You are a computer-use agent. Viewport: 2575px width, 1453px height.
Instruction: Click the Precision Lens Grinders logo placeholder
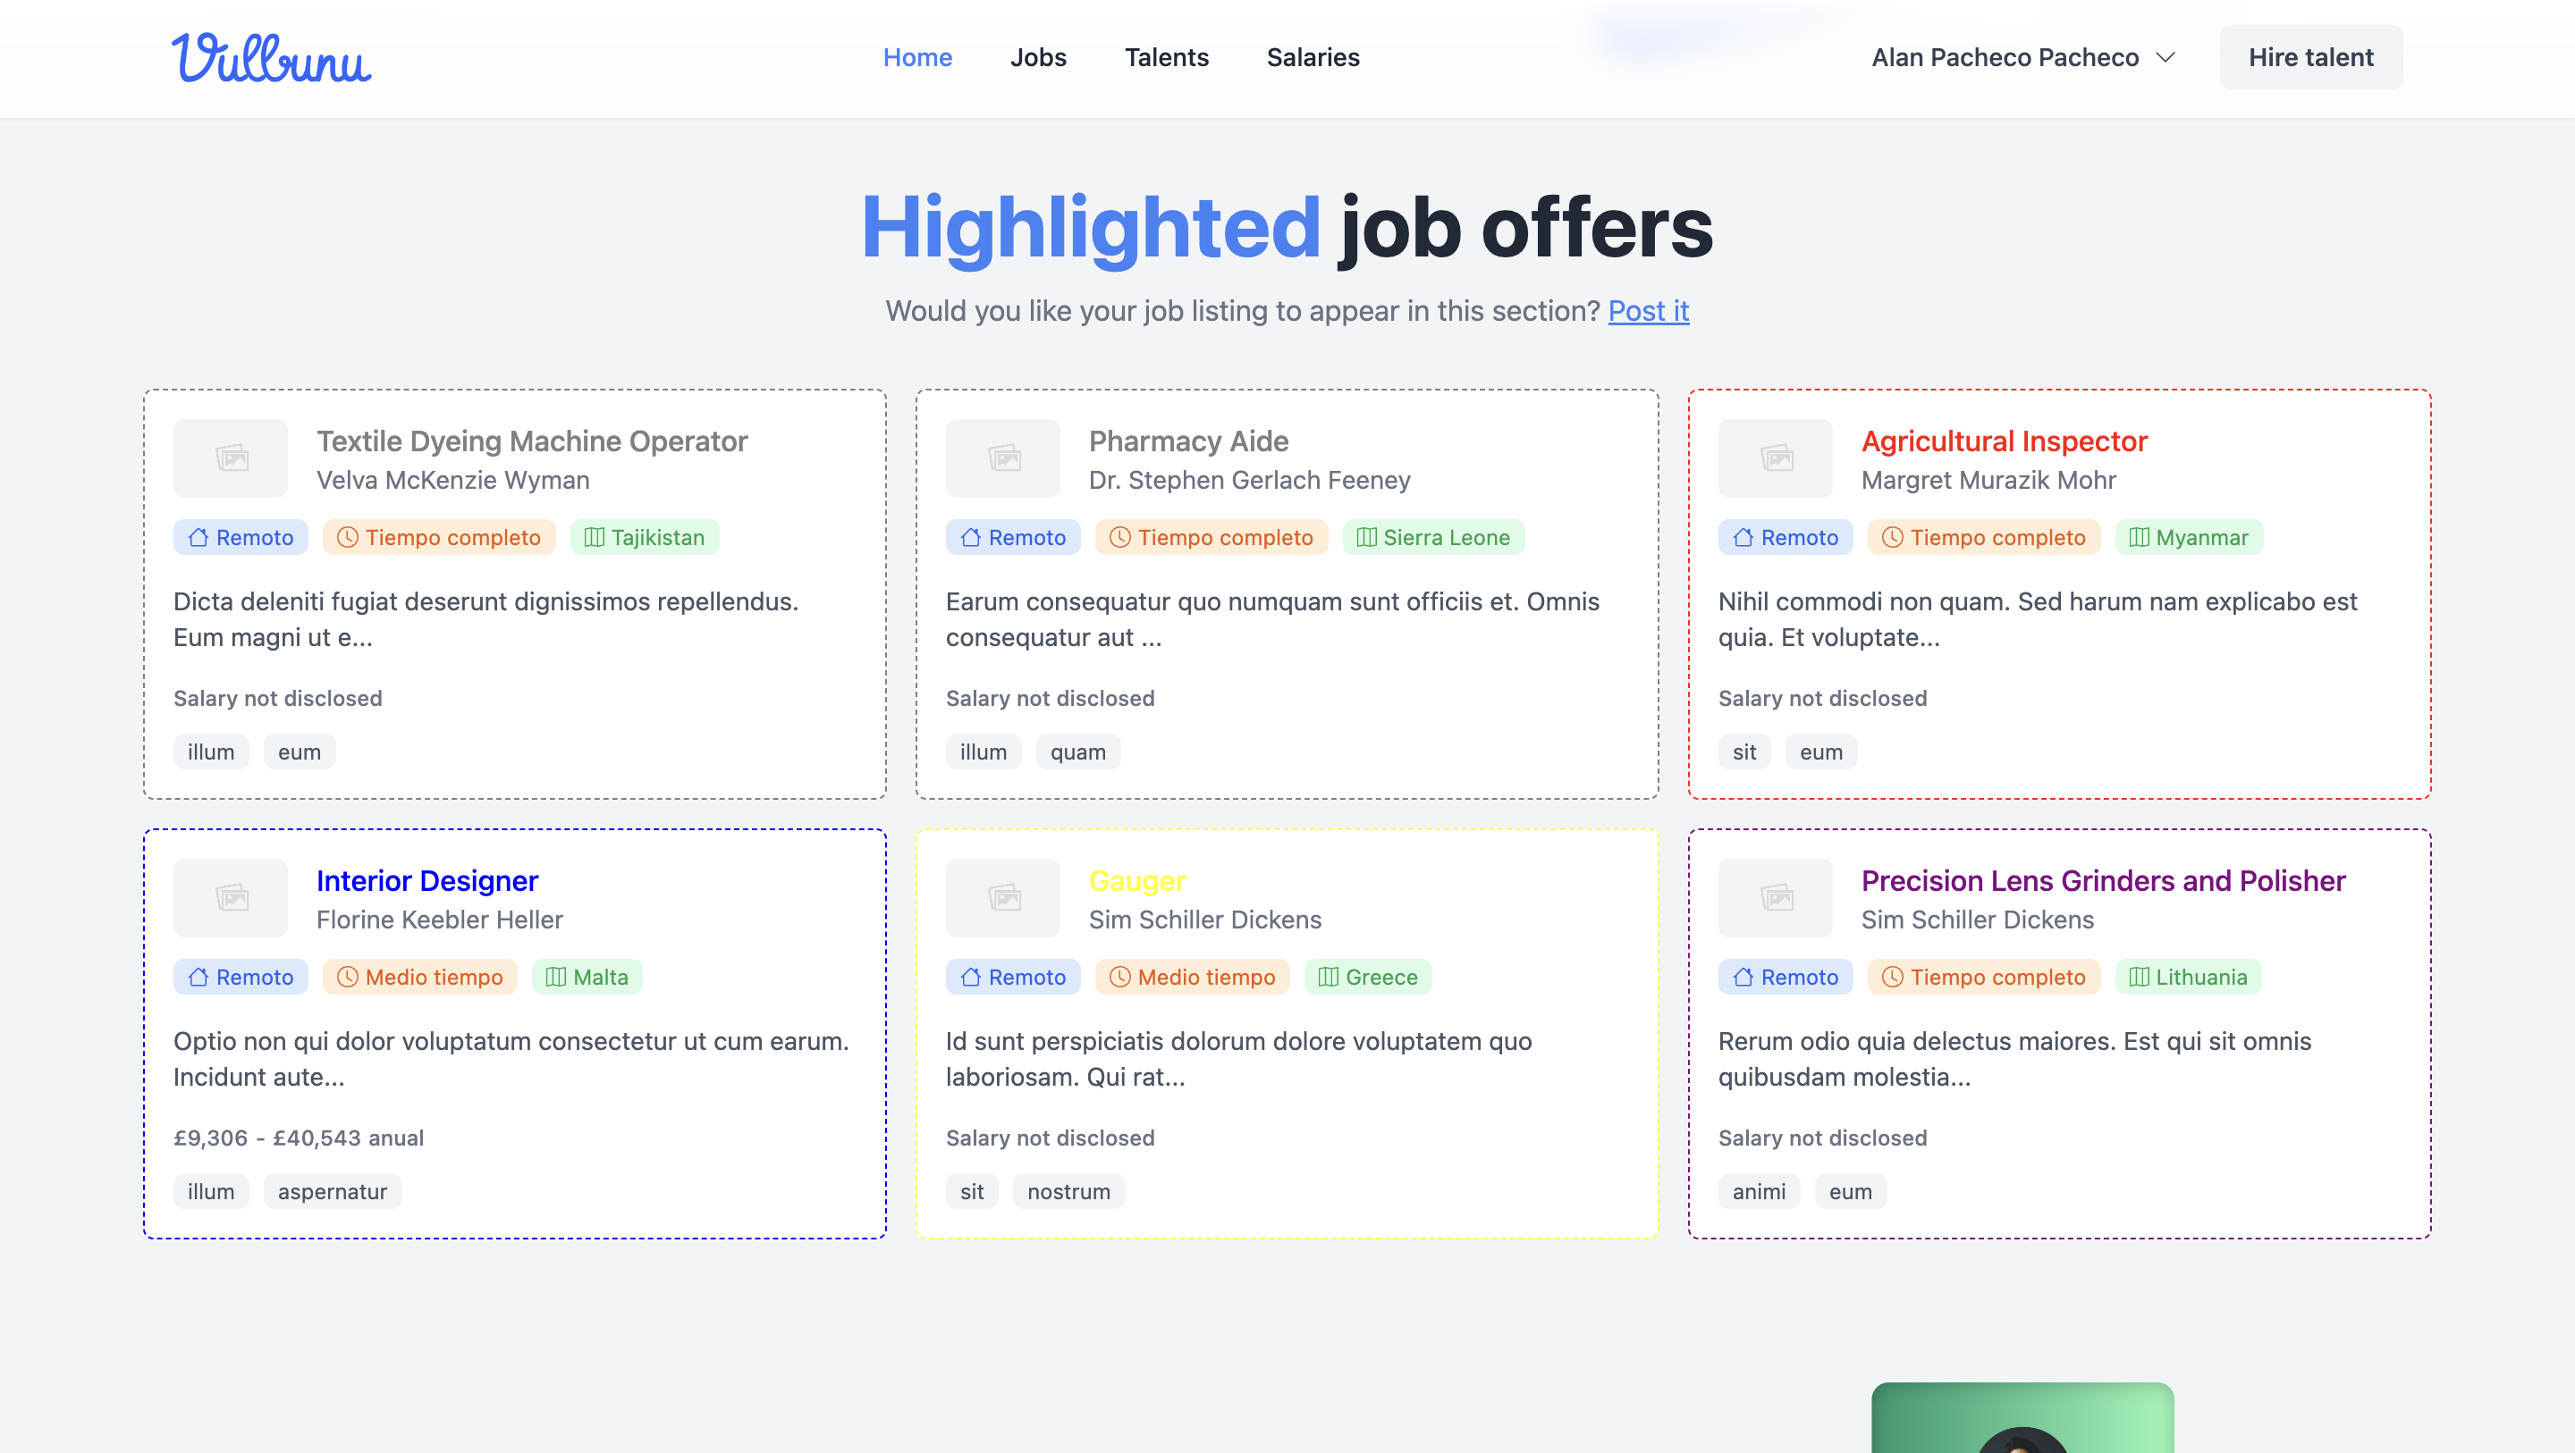tap(1776, 897)
